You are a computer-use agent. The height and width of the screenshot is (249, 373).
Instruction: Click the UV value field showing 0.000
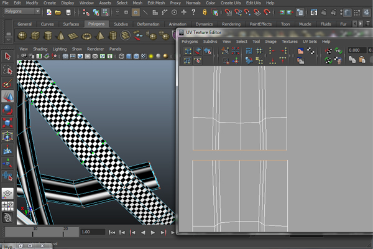[x=357, y=50]
